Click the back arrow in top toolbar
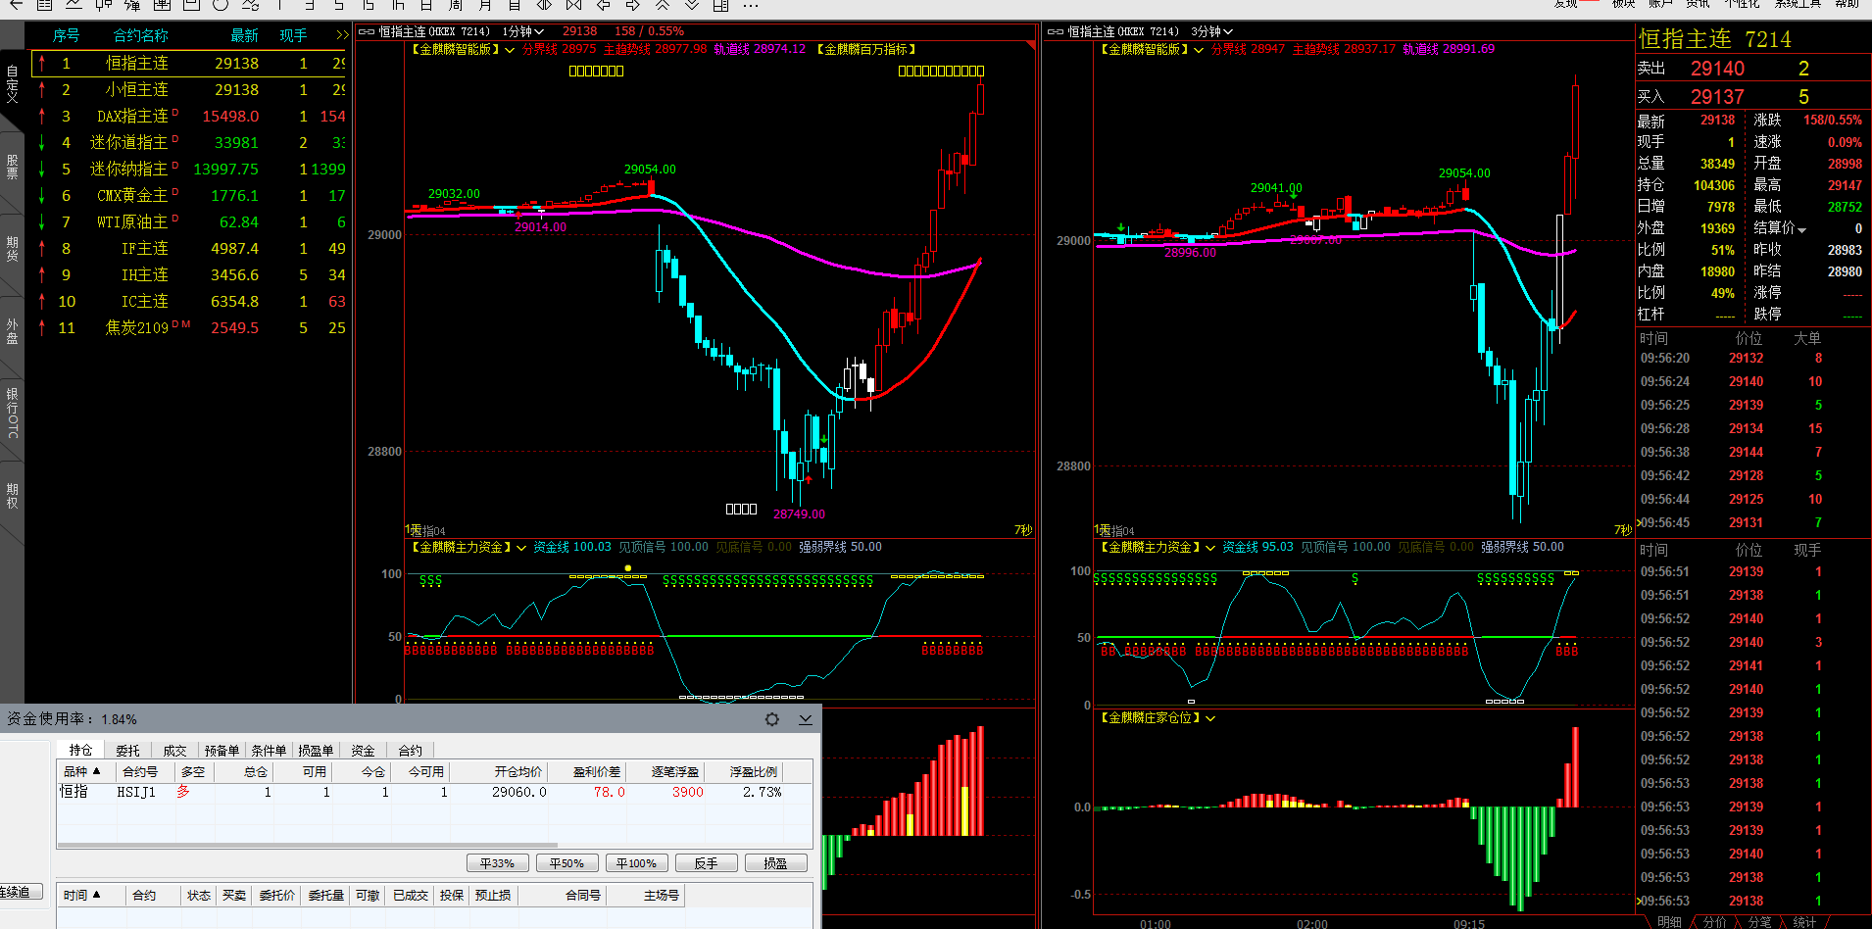Viewport: 1872px width, 929px height. pyautogui.click(x=16, y=5)
